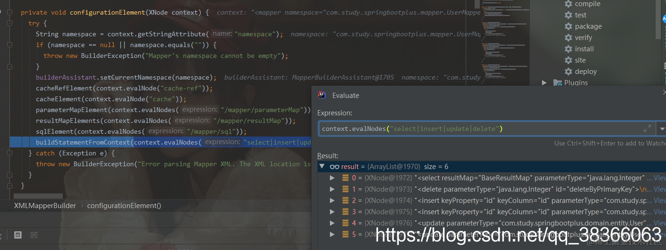The height and width of the screenshot is (250, 666).
Task: Click configurationElement() breadcrumb
Action: [x=124, y=206]
